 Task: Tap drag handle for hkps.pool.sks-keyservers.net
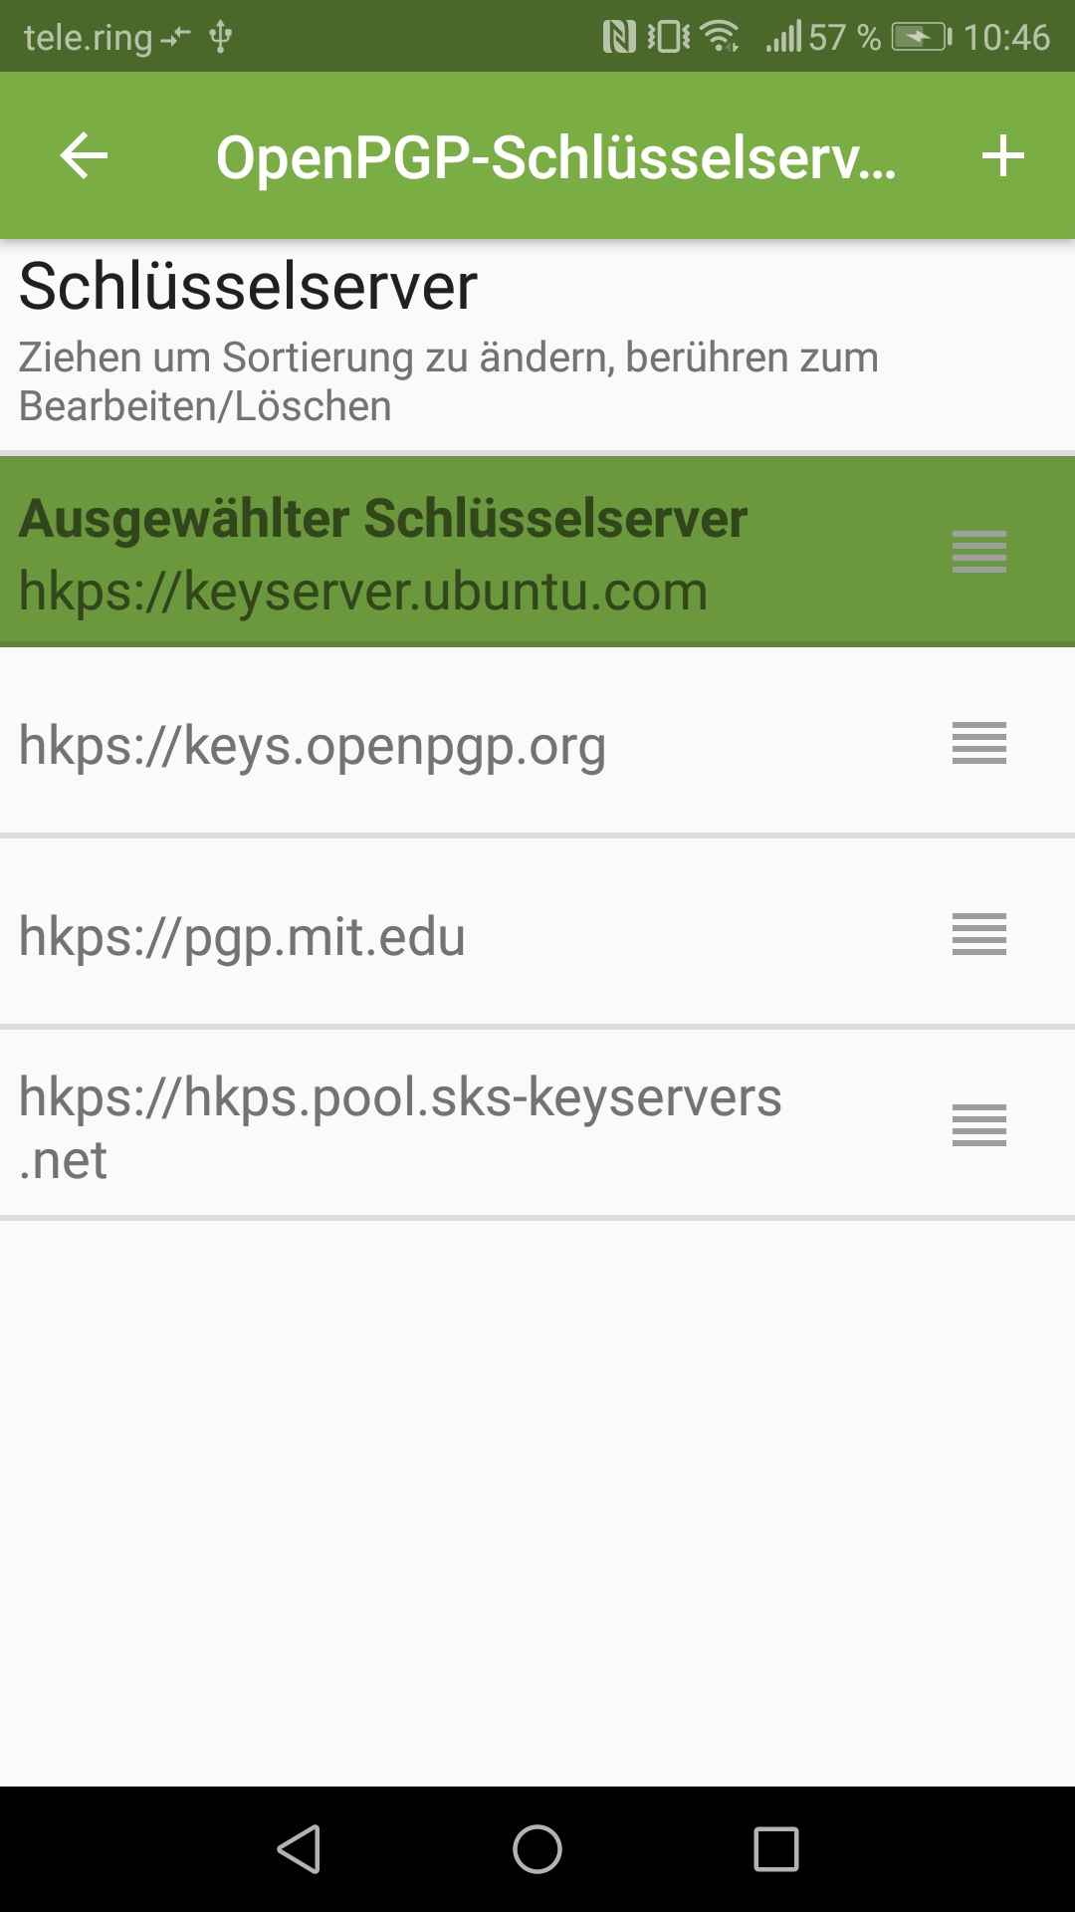tap(979, 1125)
